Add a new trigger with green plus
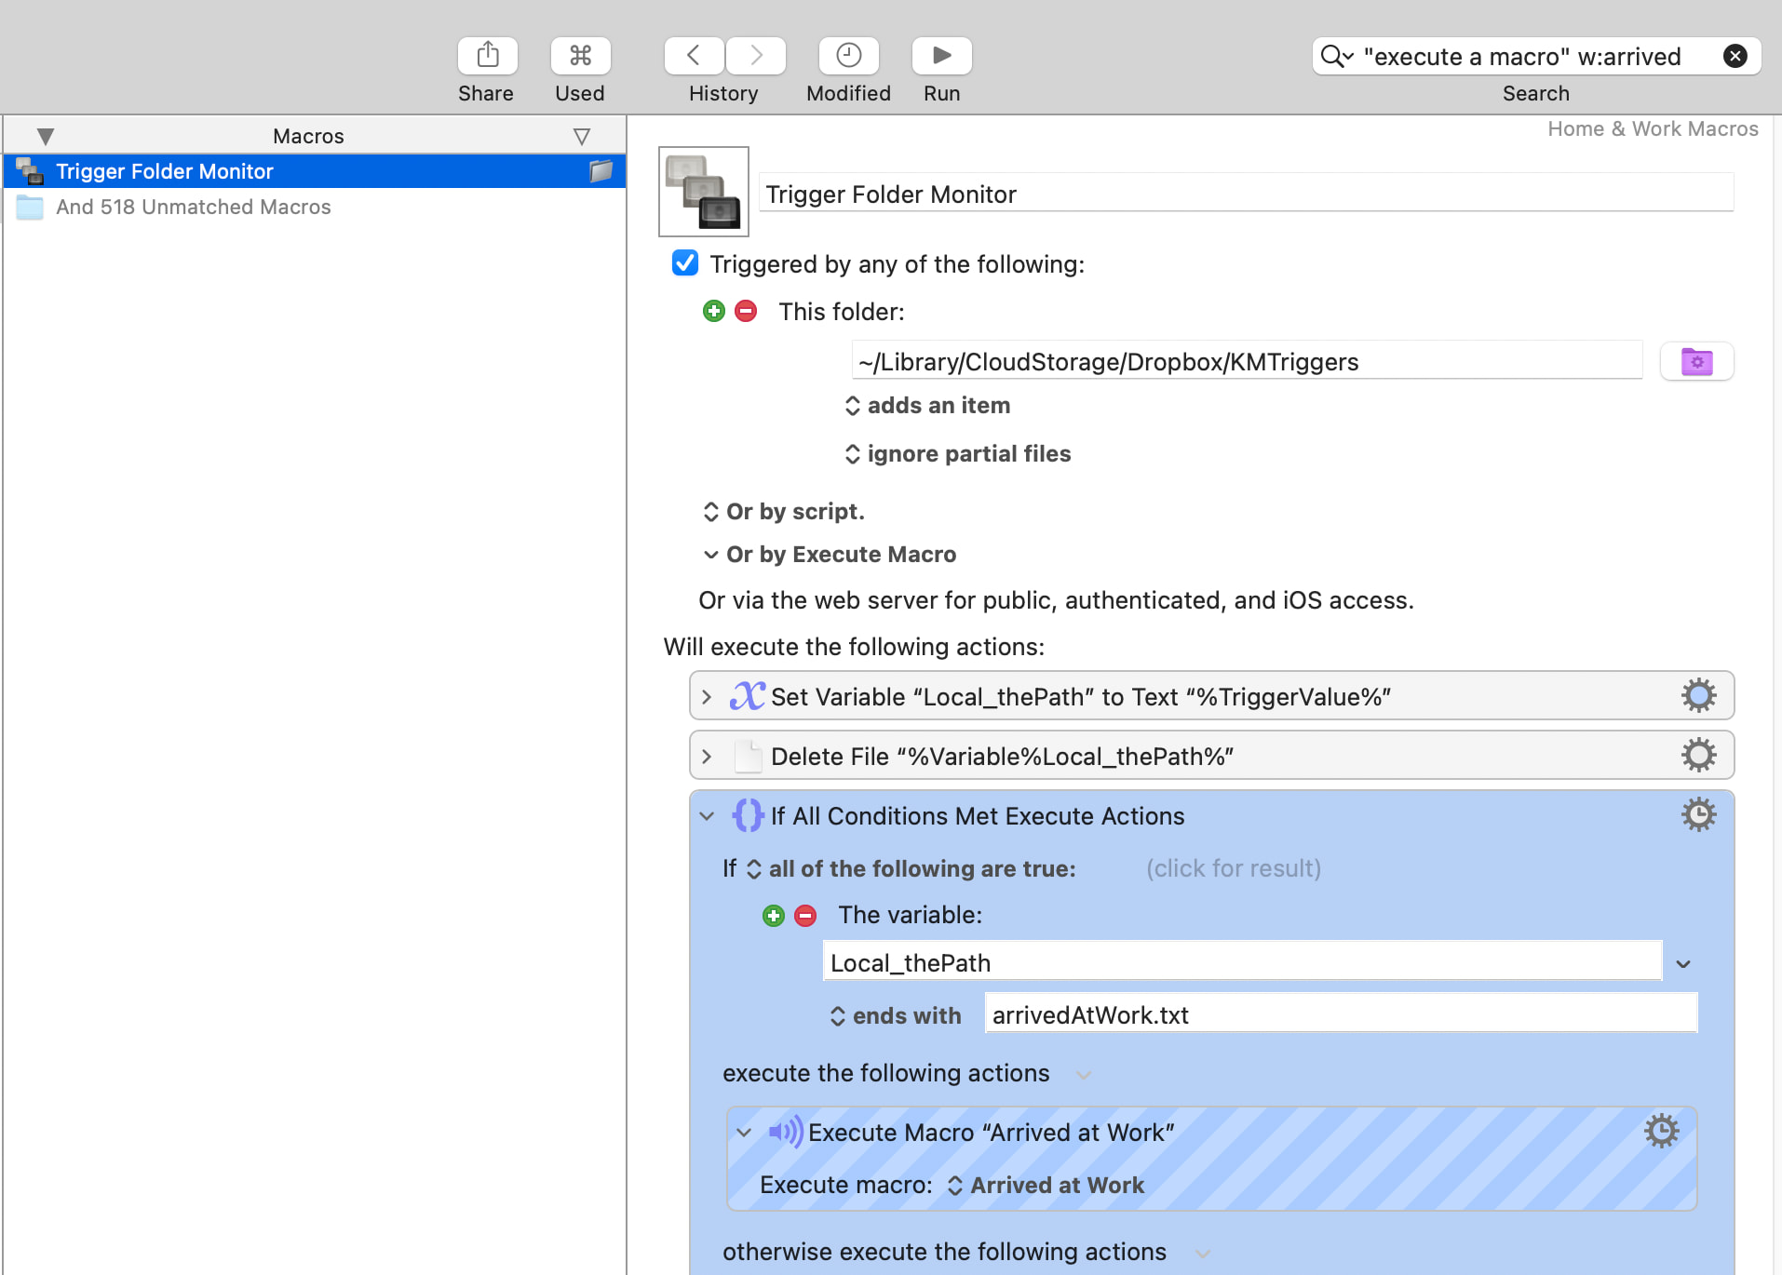This screenshot has width=1782, height=1275. 714,311
